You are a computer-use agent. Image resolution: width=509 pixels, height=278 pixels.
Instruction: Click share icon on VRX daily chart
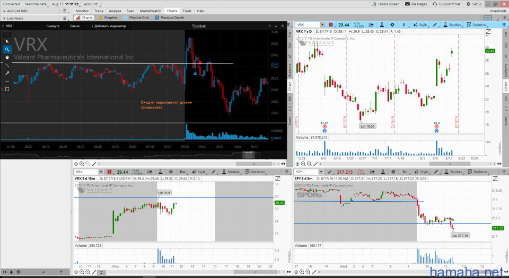tap(371, 25)
